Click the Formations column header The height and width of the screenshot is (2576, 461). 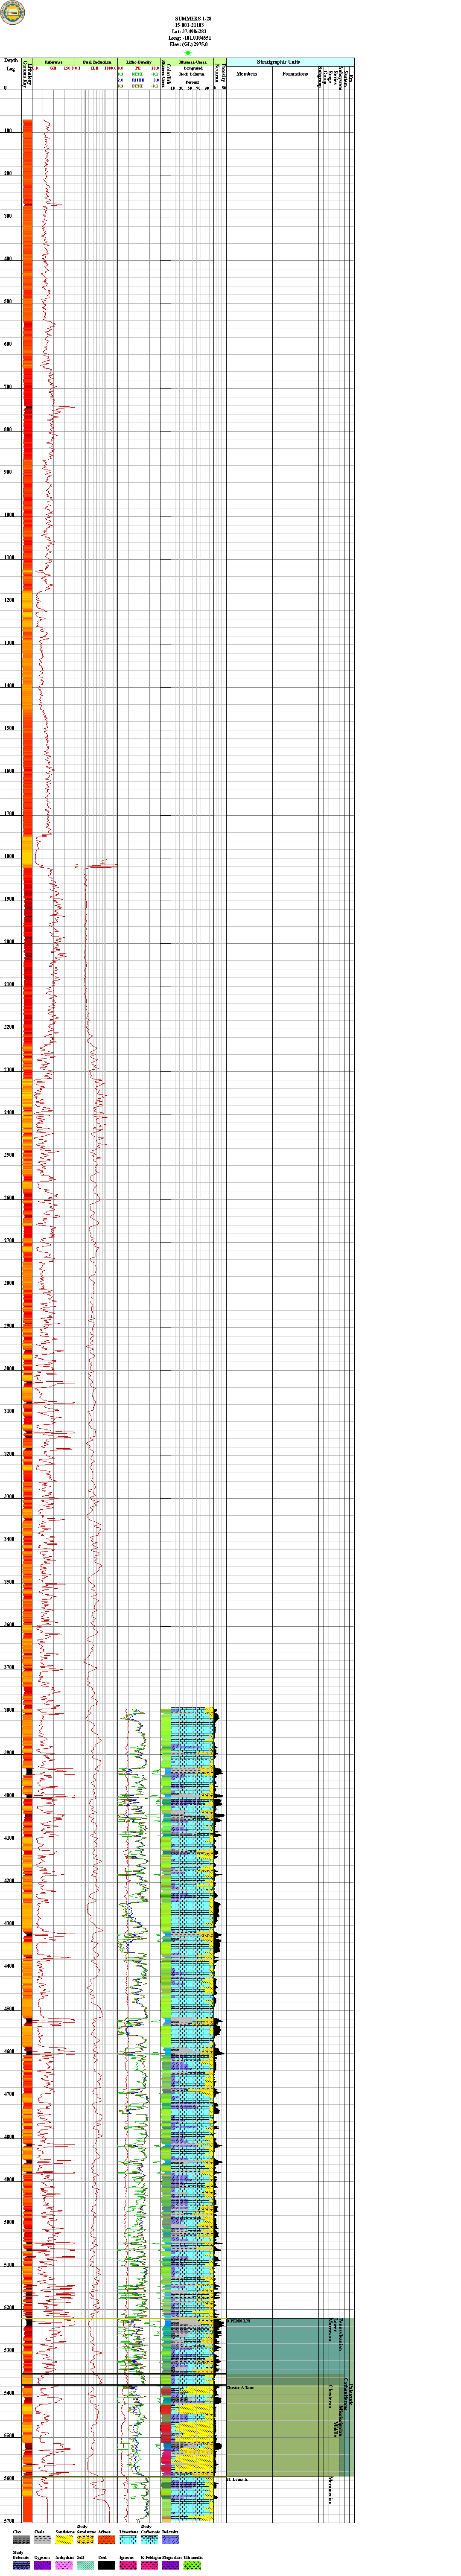295,74
